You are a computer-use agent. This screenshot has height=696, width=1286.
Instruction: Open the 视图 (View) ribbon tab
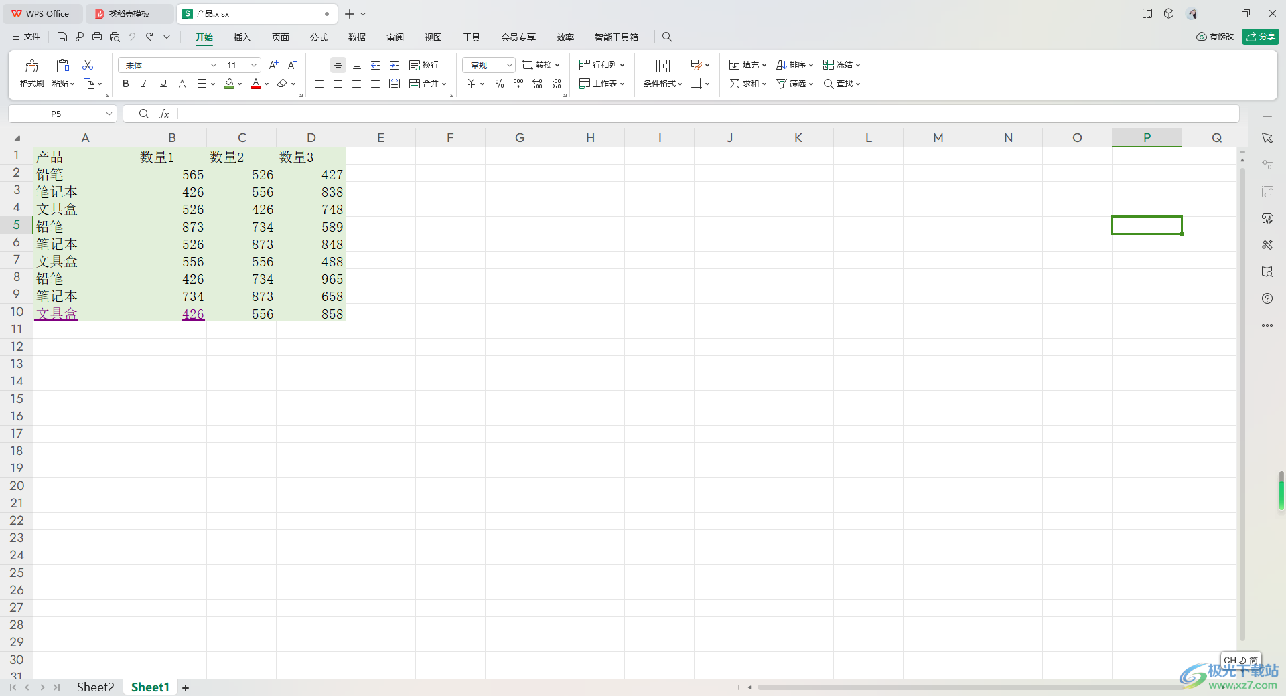coord(433,37)
